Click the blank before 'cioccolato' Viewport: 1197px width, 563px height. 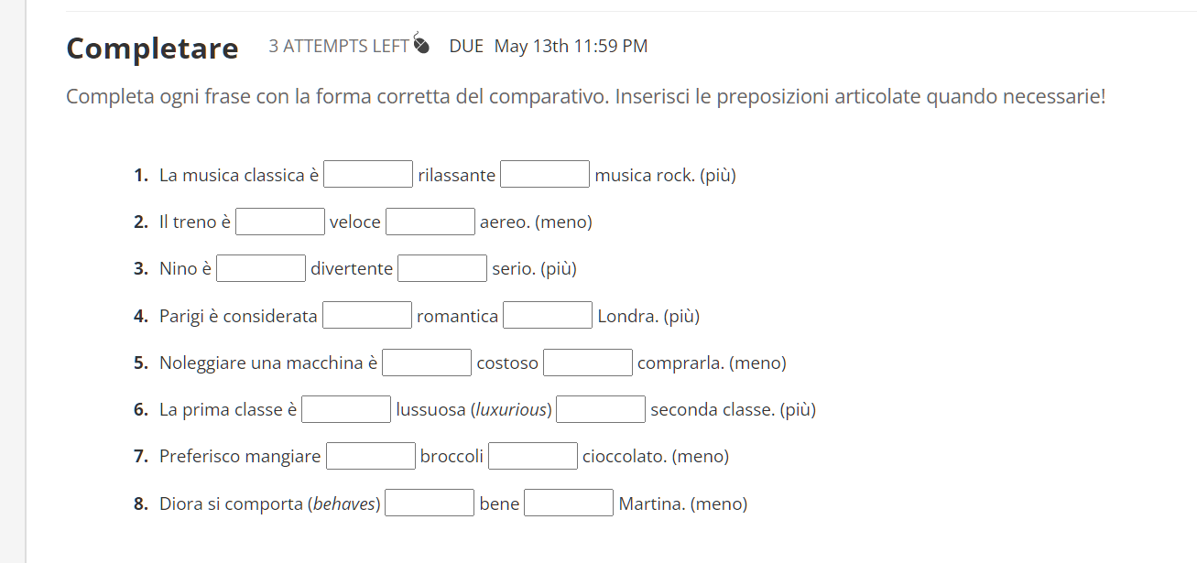coord(532,455)
